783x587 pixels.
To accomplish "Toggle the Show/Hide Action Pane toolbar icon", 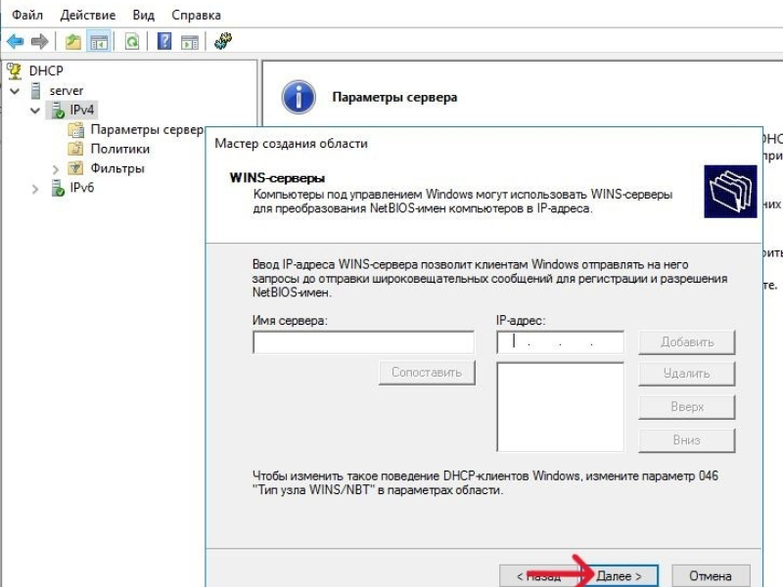I will tap(190, 42).
